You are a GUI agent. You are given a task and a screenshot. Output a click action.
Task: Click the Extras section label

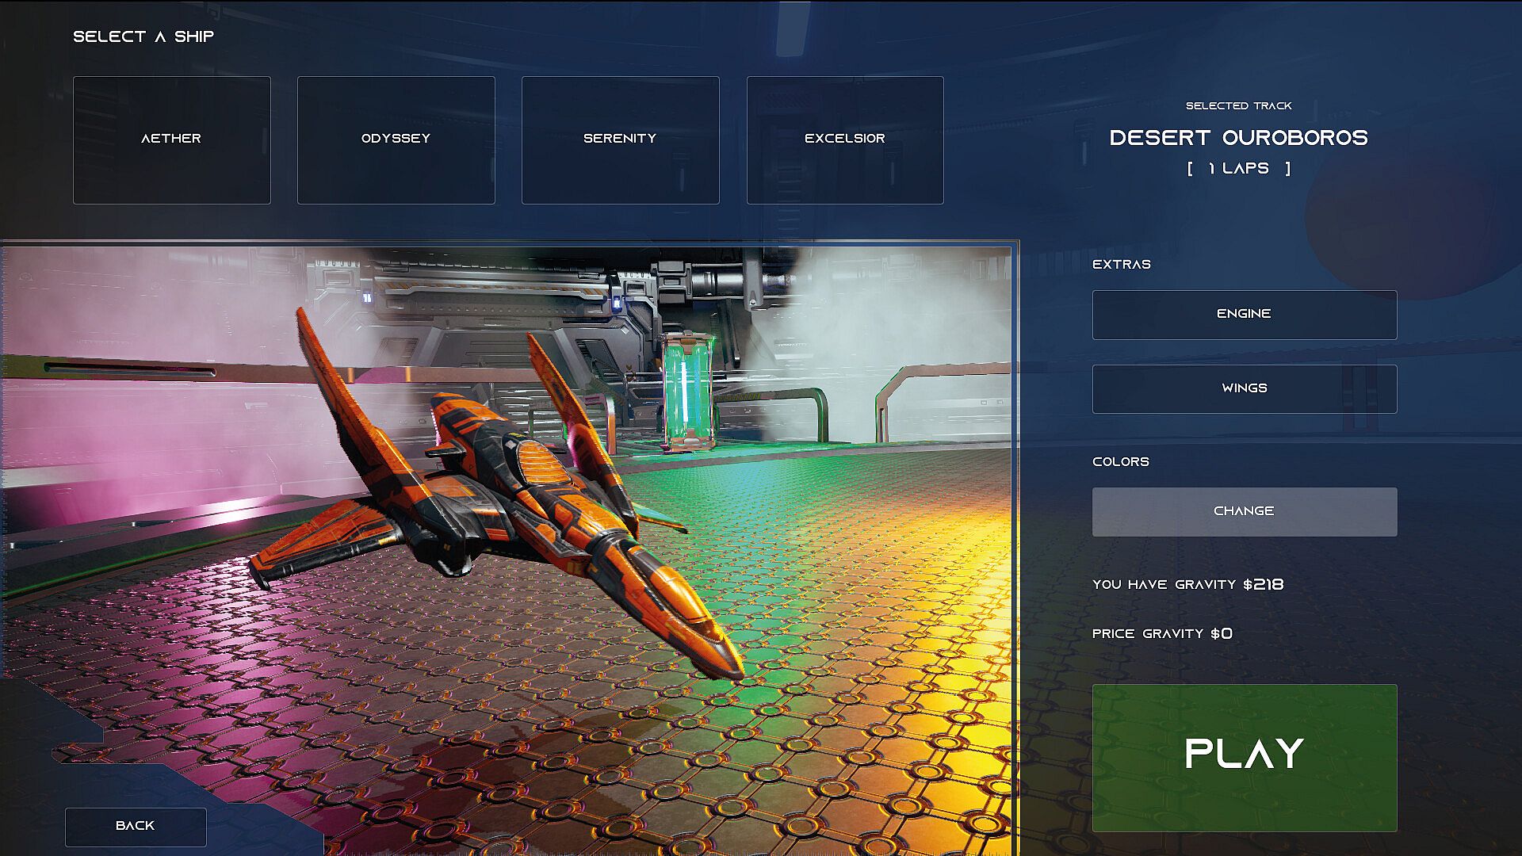[x=1121, y=265]
